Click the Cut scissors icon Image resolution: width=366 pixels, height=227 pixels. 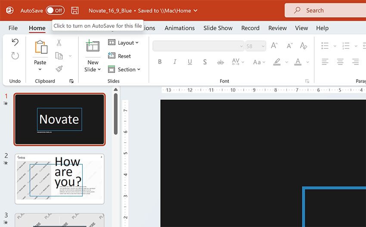(x=59, y=43)
